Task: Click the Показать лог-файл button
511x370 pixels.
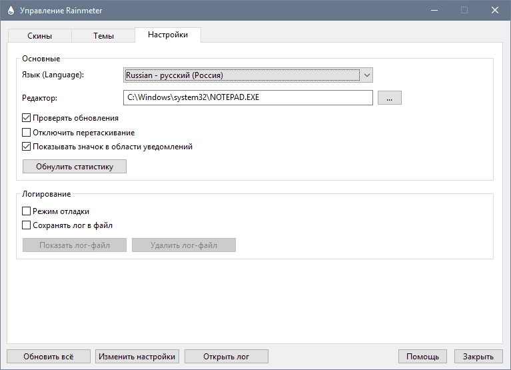Action: coord(75,245)
